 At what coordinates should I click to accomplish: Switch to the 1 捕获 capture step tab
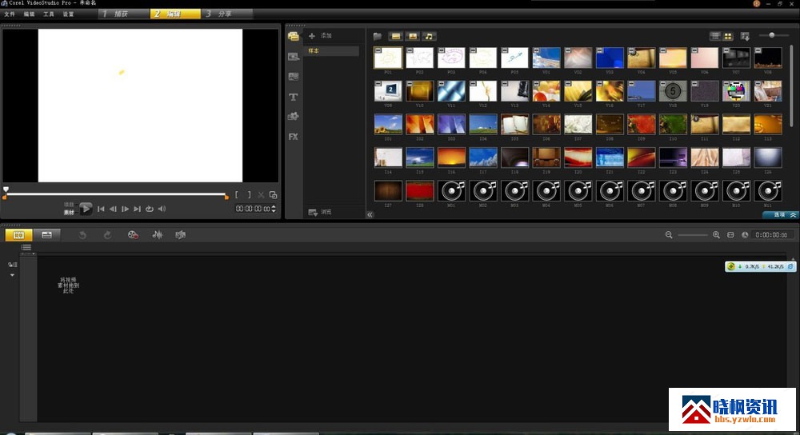(122, 14)
